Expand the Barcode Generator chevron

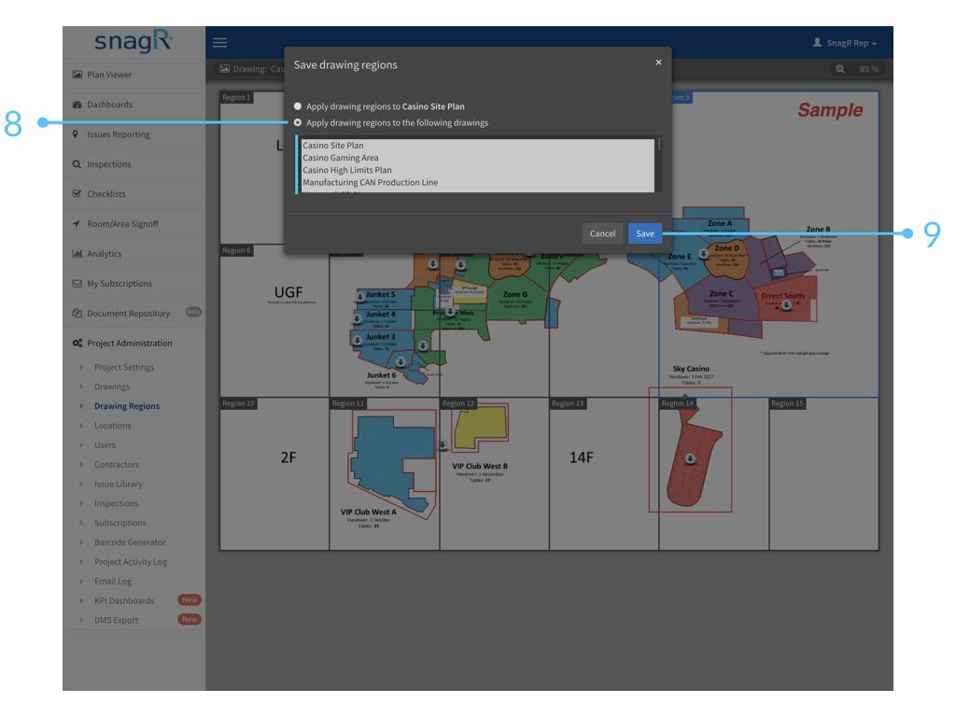point(82,542)
